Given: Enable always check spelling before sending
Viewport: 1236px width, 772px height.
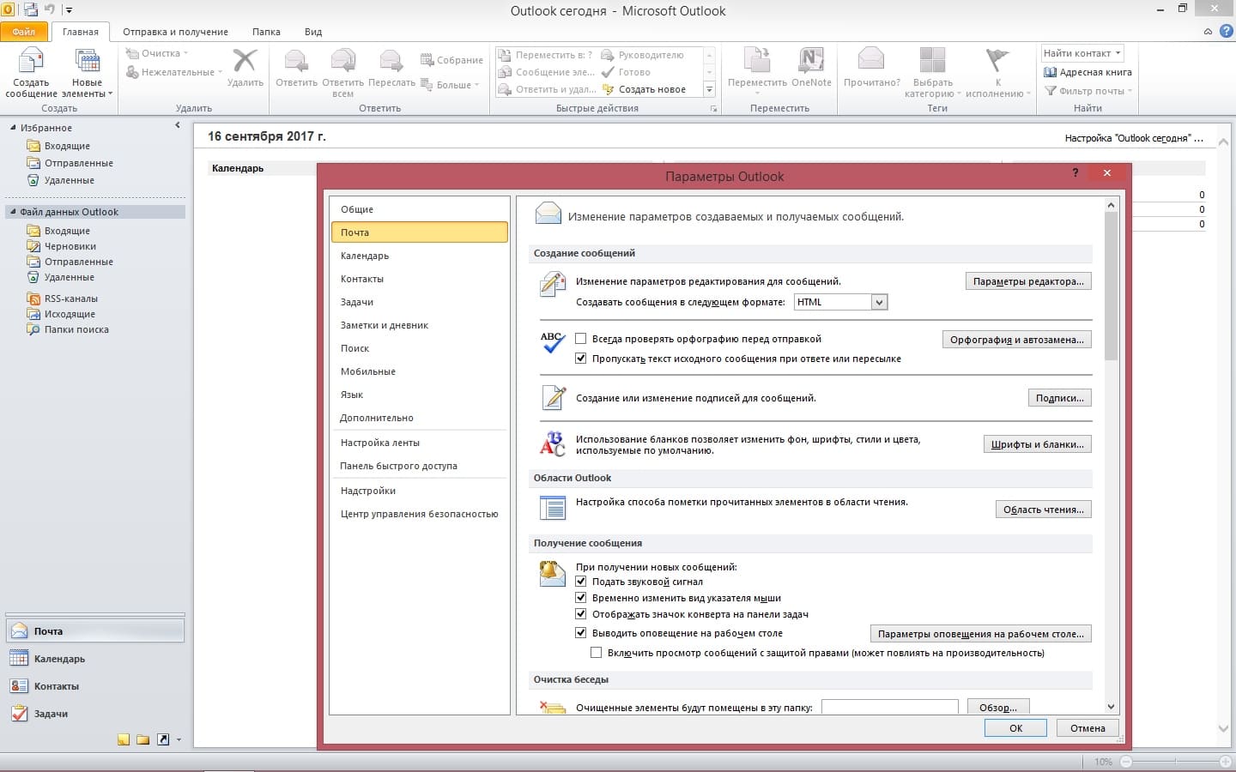Looking at the screenshot, I should click(581, 339).
